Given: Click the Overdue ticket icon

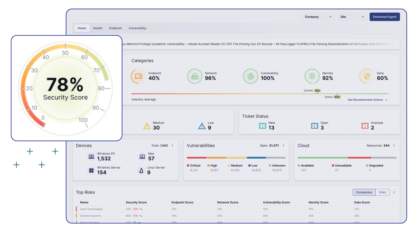Looking at the screenshot, I should pyautogui.click(x=365, y=126).
